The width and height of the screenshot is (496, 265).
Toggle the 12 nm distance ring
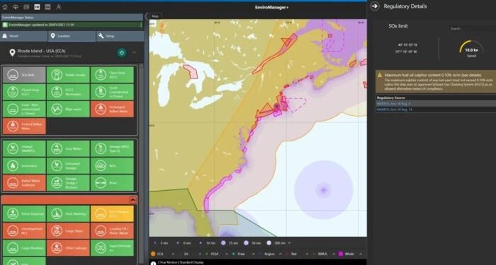(x=201, y=243)
